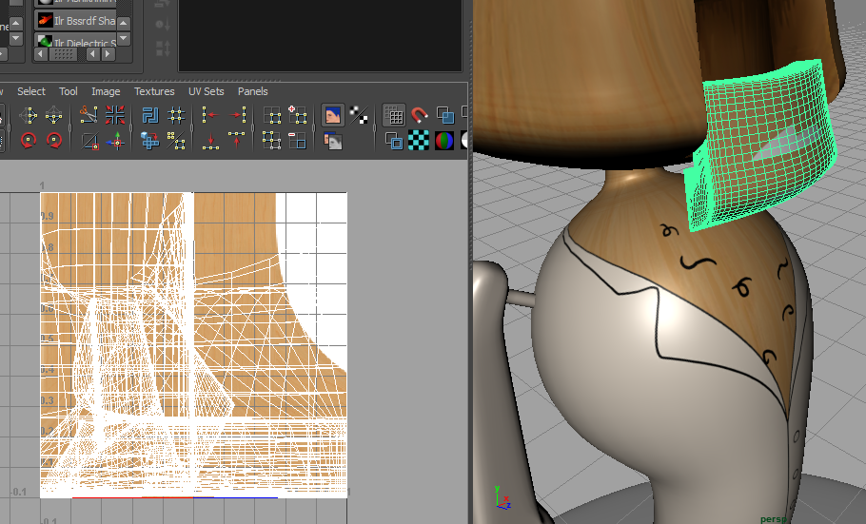Click the scrollbar's left arrow beside the thumb
Viewport: 866px width, 524px height.
click(40, 54)
